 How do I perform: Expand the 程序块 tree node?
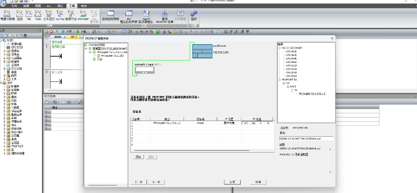5,51
